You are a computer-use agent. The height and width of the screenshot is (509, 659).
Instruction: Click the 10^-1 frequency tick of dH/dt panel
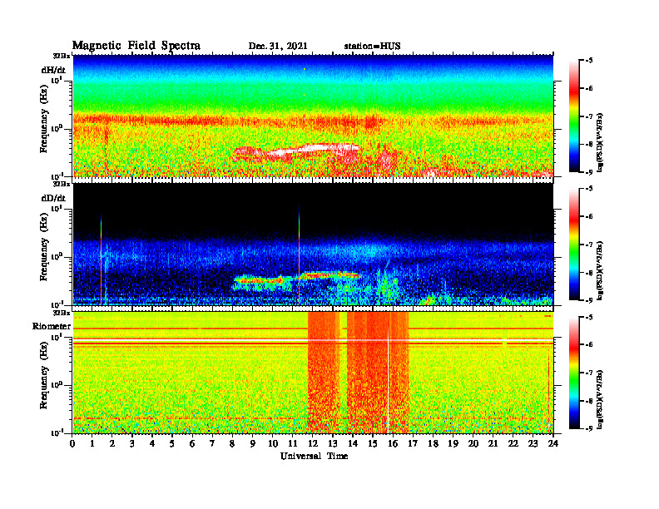coord(57,175)
